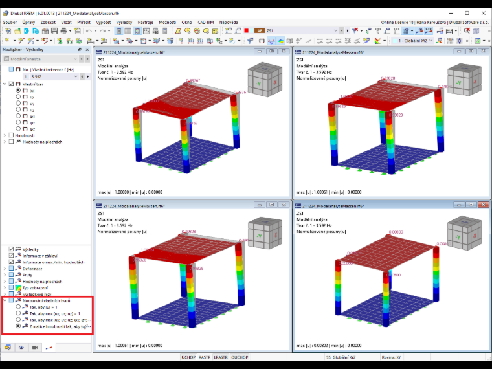Click the light blue coordinate system swatch
This screenshot has height=369, width=492.
pos(394,41)
